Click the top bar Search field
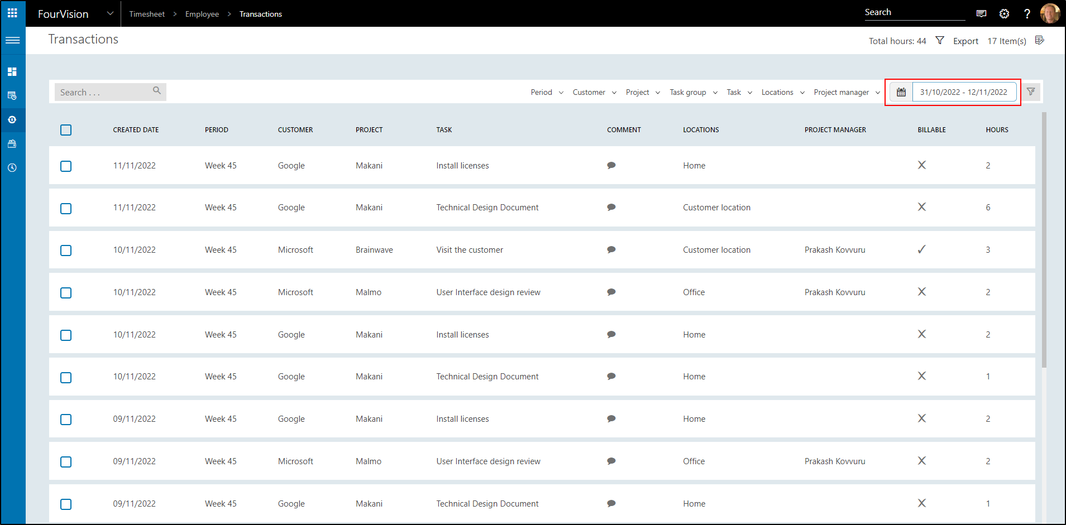Screen dimensions: 1066x525 click(x=915, y=13)
